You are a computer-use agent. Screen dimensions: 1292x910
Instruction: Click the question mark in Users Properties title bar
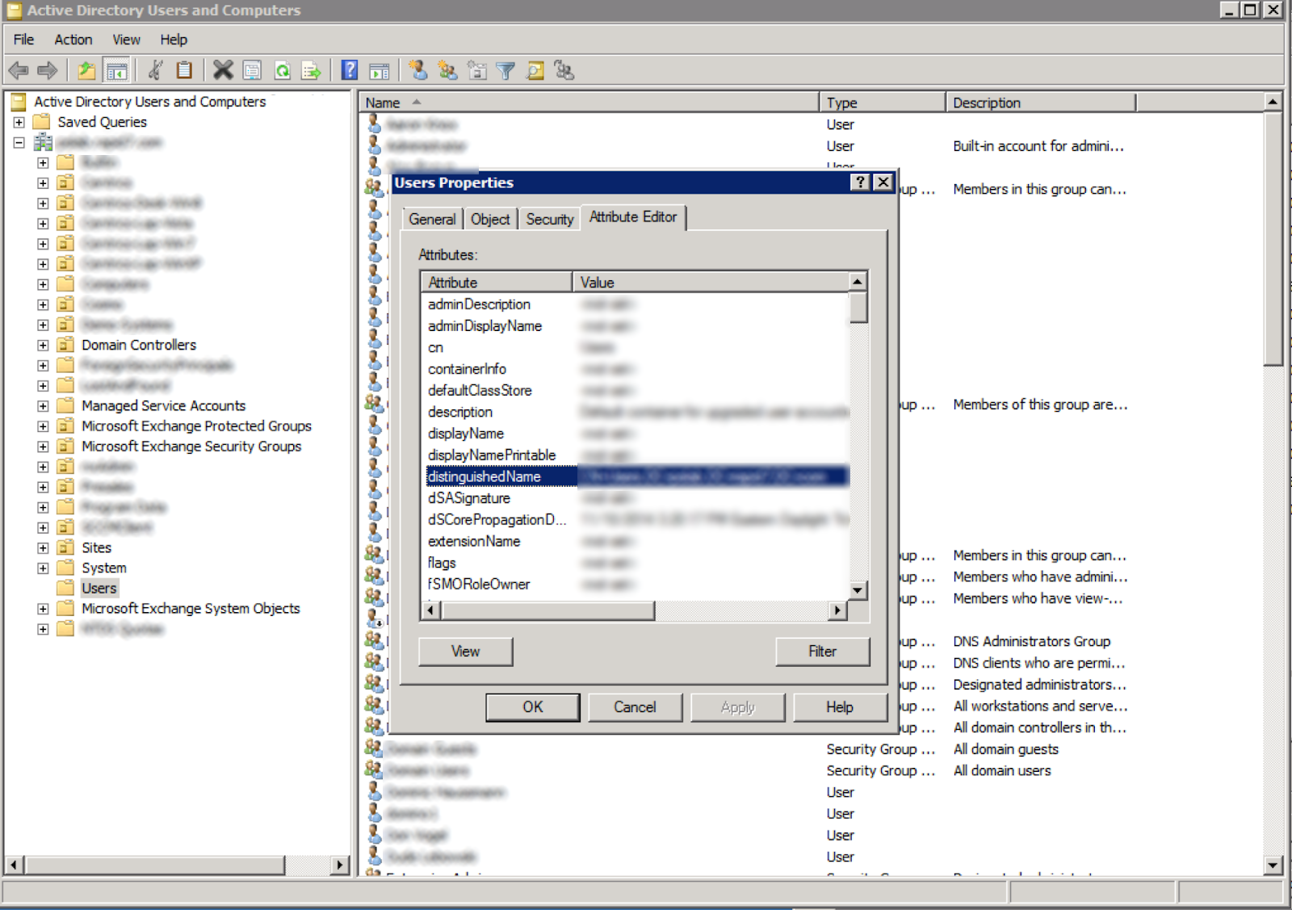[x=861, y=182]
